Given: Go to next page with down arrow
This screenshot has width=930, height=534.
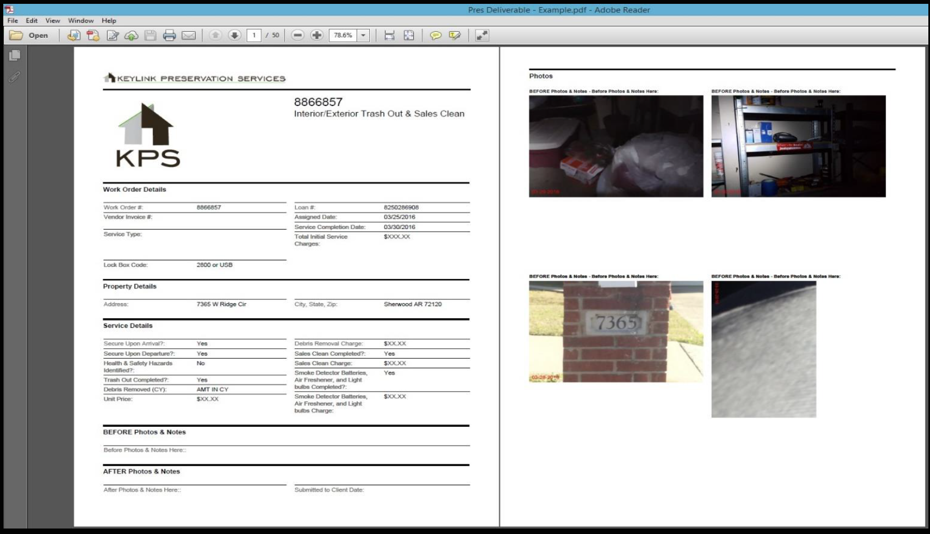Looking at the screenshot, I should coord(235,35).
